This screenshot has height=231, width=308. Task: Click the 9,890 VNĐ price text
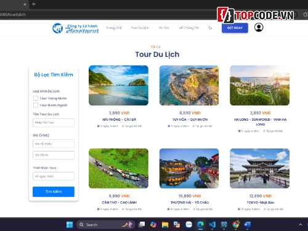[119, 196]
